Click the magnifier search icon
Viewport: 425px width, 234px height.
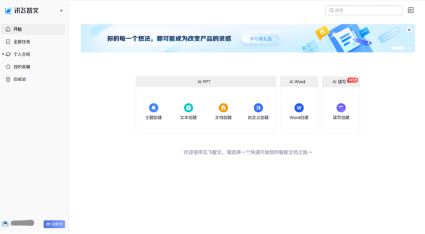[331, 10]
